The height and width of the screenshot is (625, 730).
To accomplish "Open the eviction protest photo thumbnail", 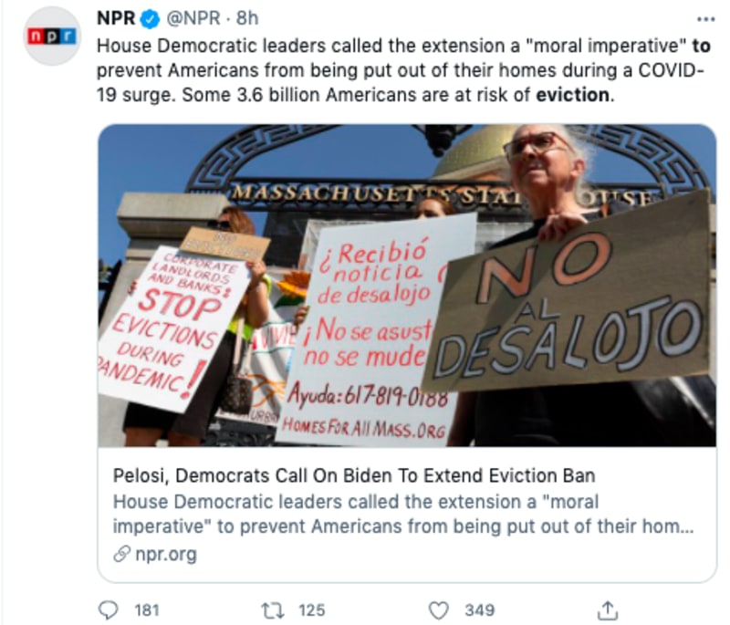I will click(x=406, y=286).
